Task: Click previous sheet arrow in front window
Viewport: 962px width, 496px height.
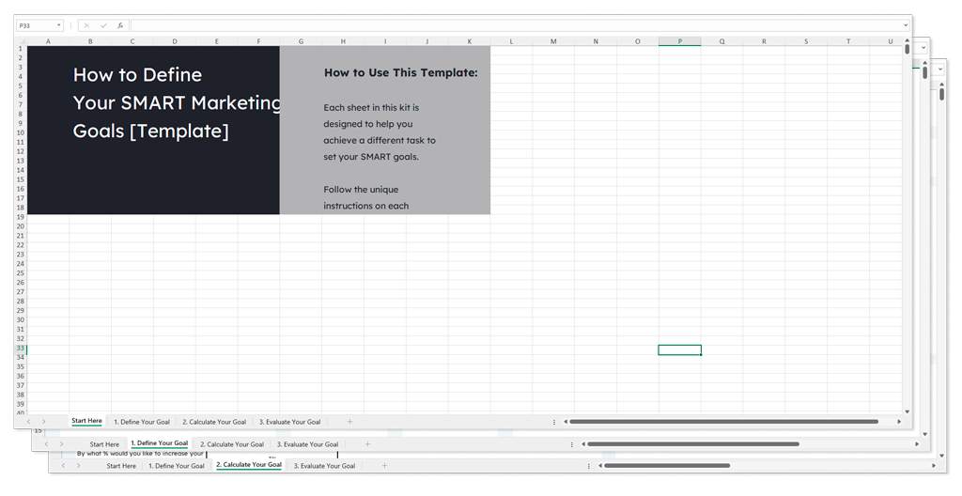Action: coord(29,422)
